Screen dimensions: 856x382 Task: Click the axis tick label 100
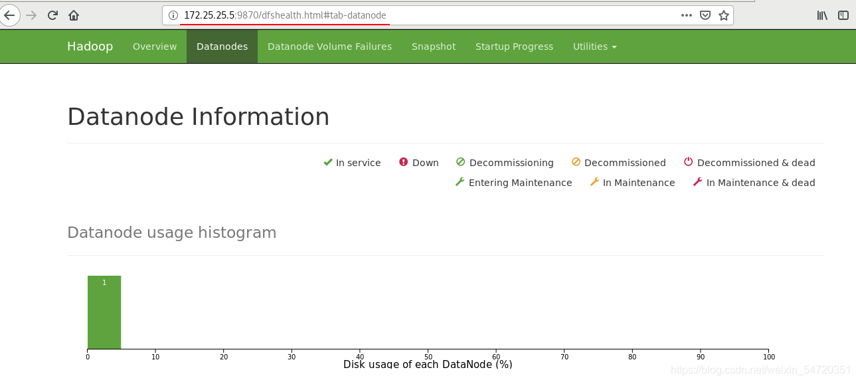point(768,357)
